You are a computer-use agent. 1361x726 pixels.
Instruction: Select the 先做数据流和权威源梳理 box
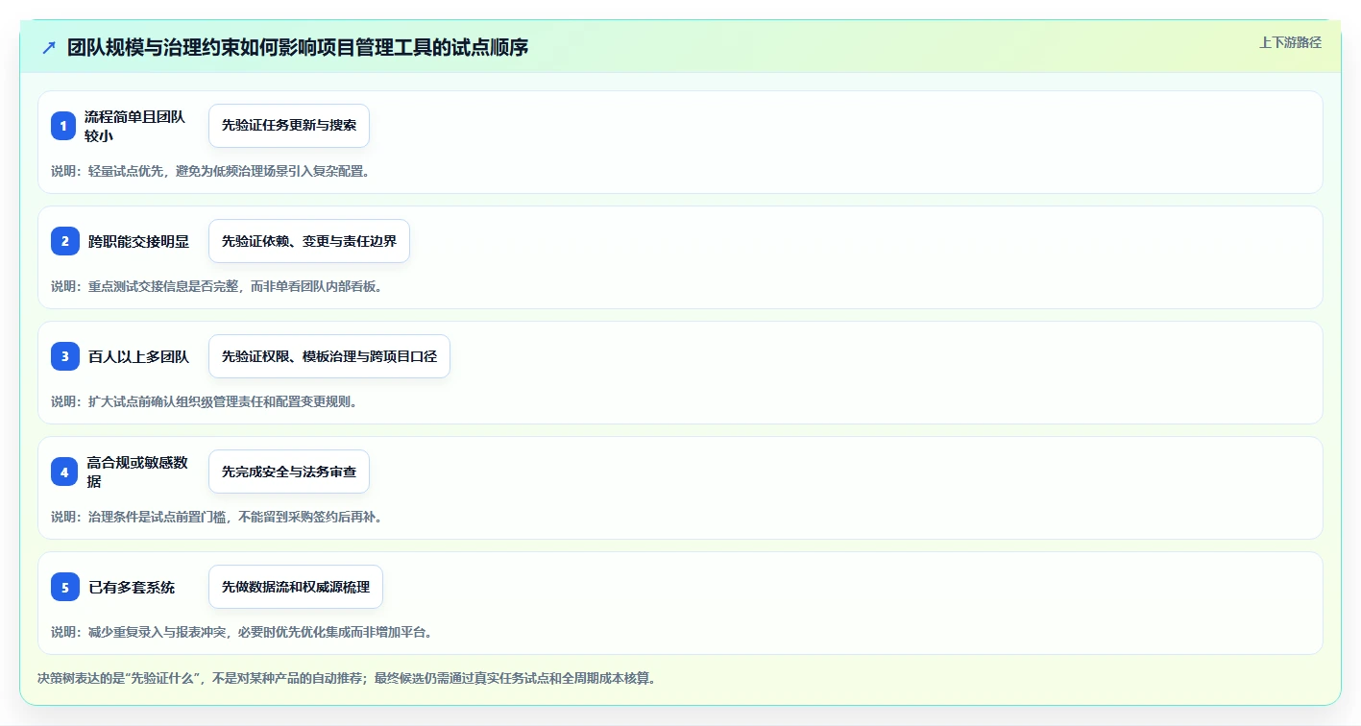(296, 587)
